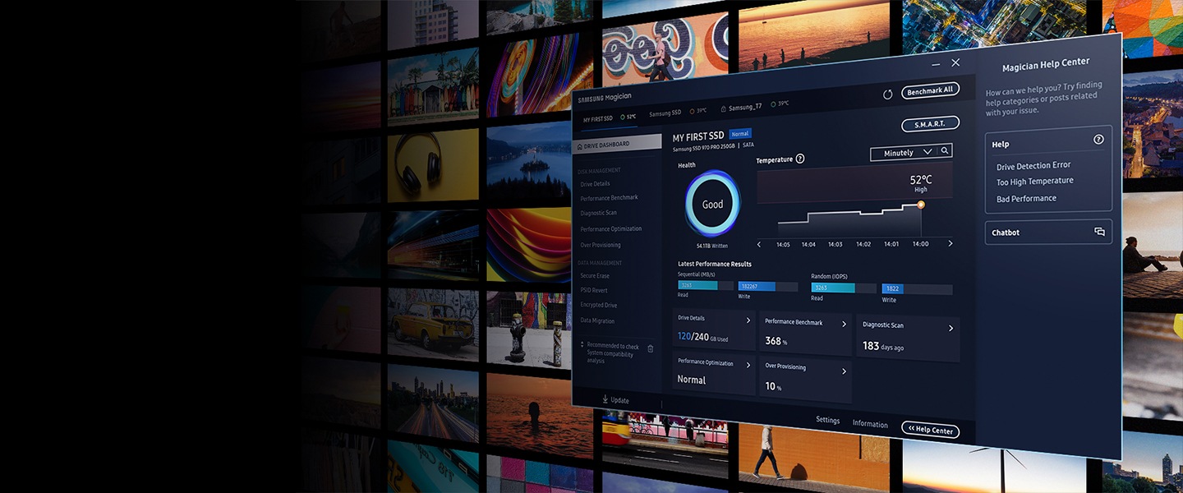Open Information at the bottom bar
Image resolution: width=1183 pixels, height=493 pixels.
tap(870, 424)
